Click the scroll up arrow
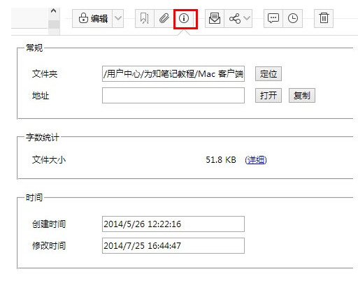The image size is (358, 304). coord(54,11)
